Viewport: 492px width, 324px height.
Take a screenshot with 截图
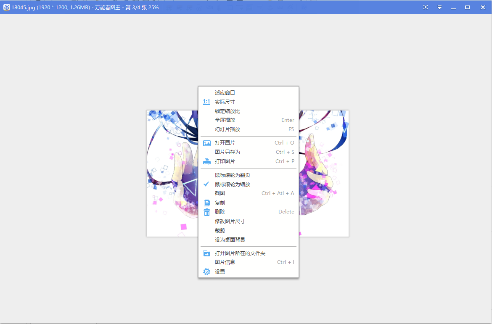tap(248, 193)
